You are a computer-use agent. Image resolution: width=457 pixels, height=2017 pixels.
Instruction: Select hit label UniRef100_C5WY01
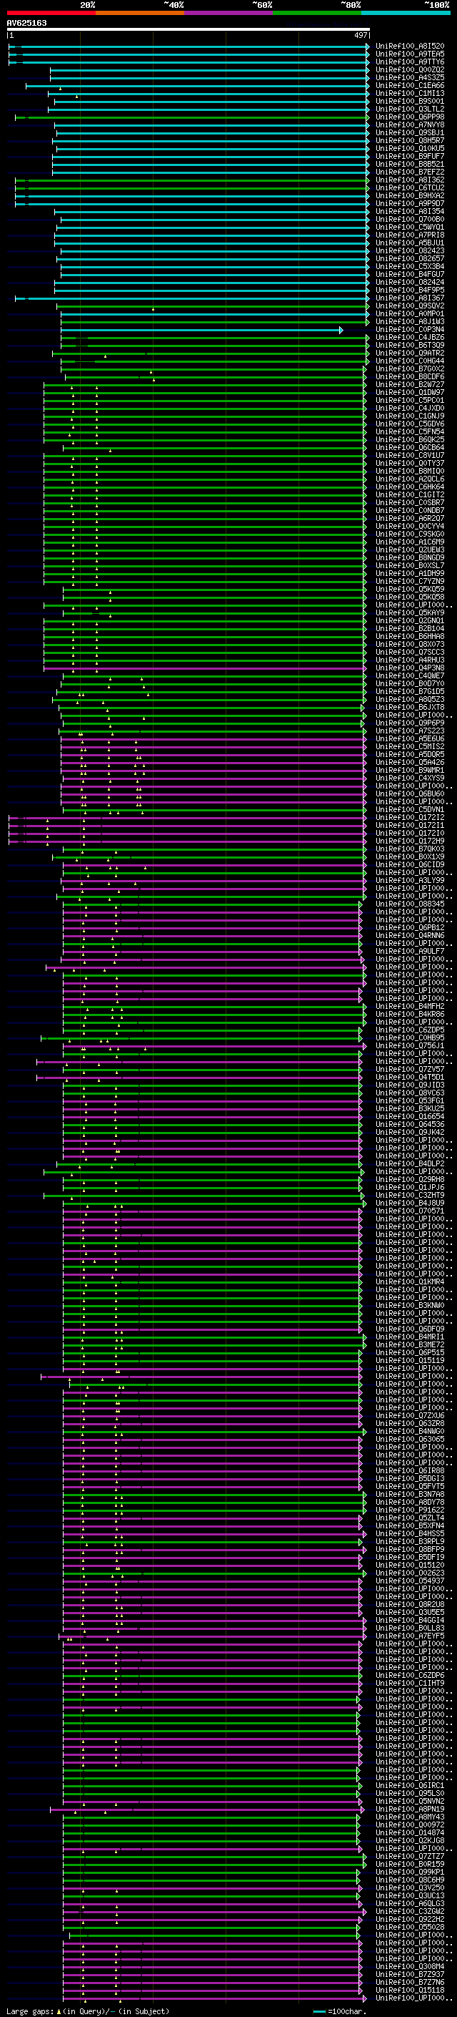click(x=410, y=227)
